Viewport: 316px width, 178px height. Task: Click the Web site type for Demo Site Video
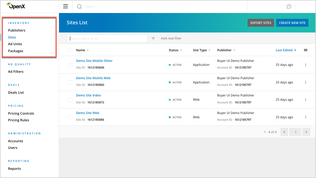(x=196, y=100)
